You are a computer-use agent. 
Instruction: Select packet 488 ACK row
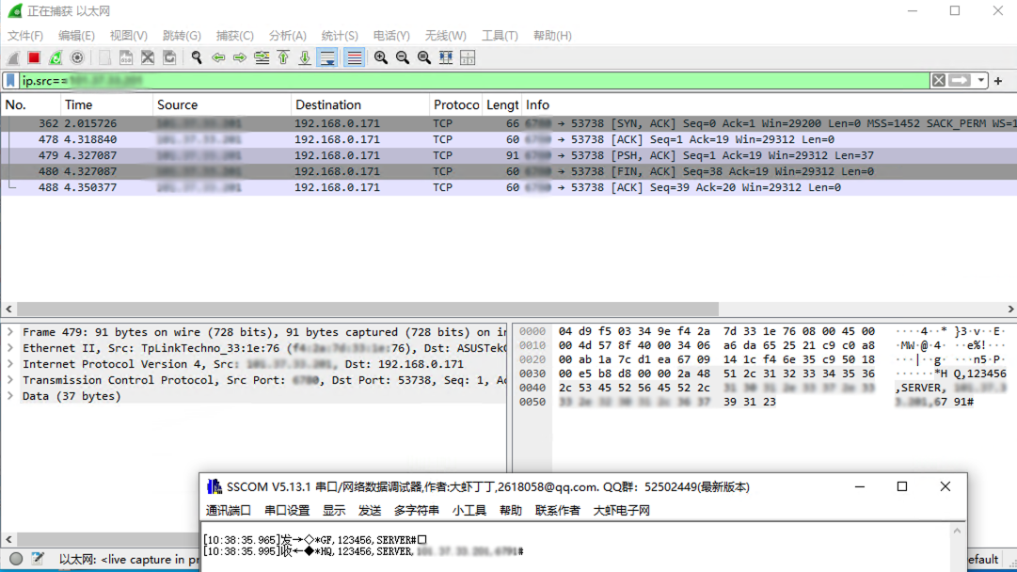click(x=508, y=187)
